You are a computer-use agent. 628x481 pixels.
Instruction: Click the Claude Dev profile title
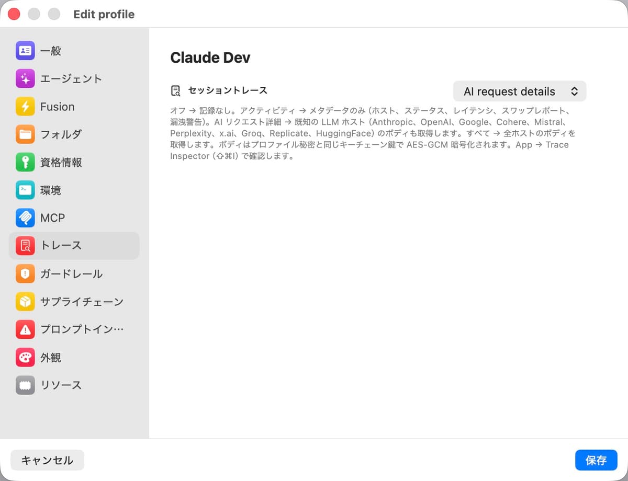click(x=210, y=58)
